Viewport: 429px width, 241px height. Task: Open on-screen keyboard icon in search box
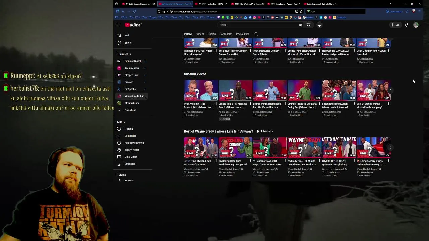tap(300, 25)
